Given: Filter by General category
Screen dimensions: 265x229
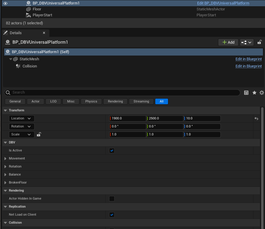Looking at the screenshot, I should click(x=15, y=101).
